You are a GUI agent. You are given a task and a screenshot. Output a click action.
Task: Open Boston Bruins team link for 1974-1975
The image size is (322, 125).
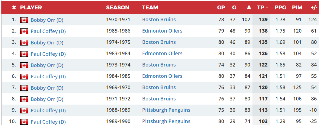tap(159, 42)
